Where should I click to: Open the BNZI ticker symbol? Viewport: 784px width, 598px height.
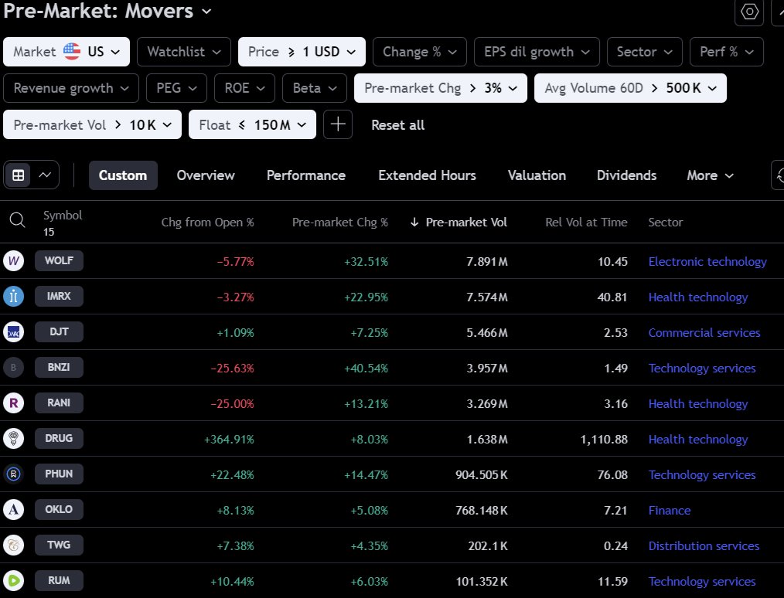tap(59, 367)
